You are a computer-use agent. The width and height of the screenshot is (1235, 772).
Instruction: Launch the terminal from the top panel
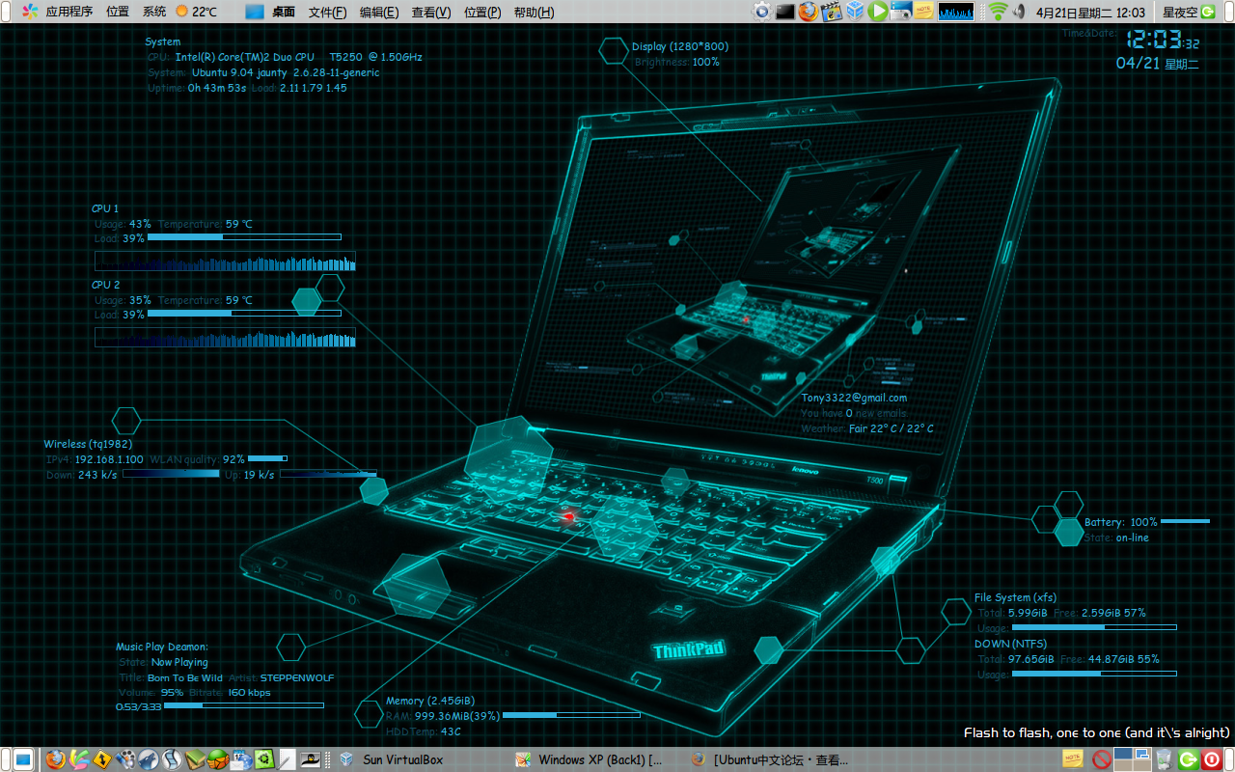click(785, 12)
